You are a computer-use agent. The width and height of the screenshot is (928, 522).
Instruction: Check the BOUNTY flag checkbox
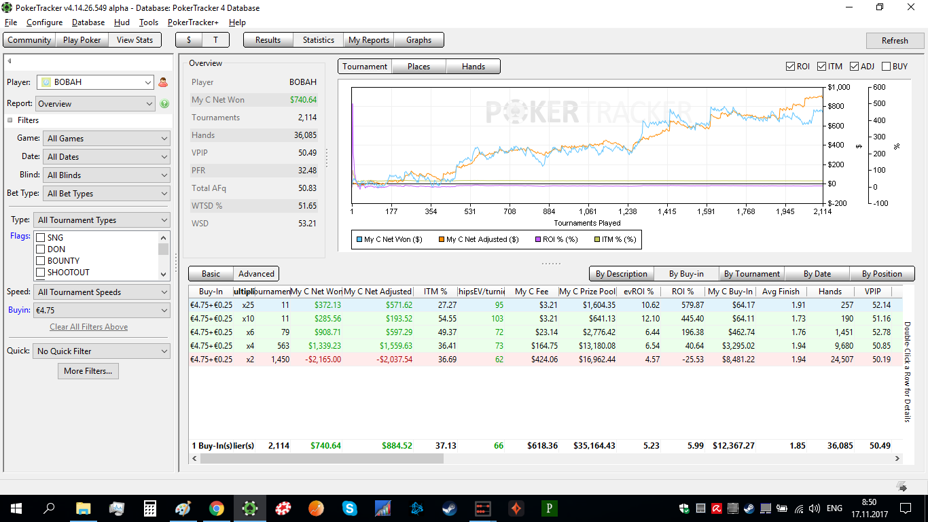click(41, 261)
